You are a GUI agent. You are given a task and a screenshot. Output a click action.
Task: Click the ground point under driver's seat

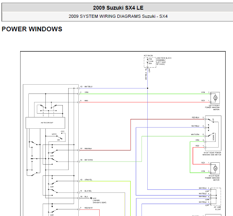(90, 197)
